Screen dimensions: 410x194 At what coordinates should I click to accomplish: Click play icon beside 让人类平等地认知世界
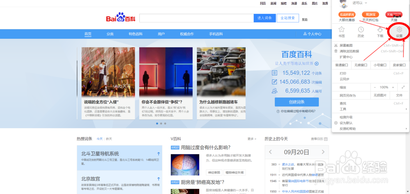coord(317,63)
